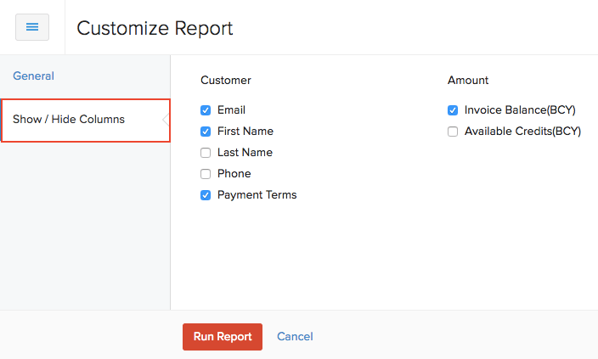Click the Run Report button
This screenshot has width=598, height=359.
[223, 337]
